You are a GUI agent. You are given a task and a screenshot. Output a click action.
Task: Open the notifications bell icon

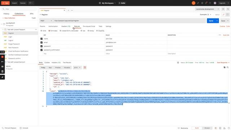(206, 3)
